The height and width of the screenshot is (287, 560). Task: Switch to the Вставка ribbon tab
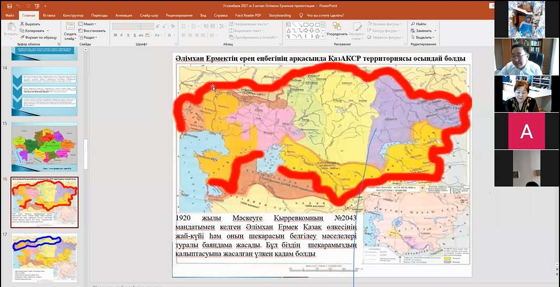tap(49, 15)
